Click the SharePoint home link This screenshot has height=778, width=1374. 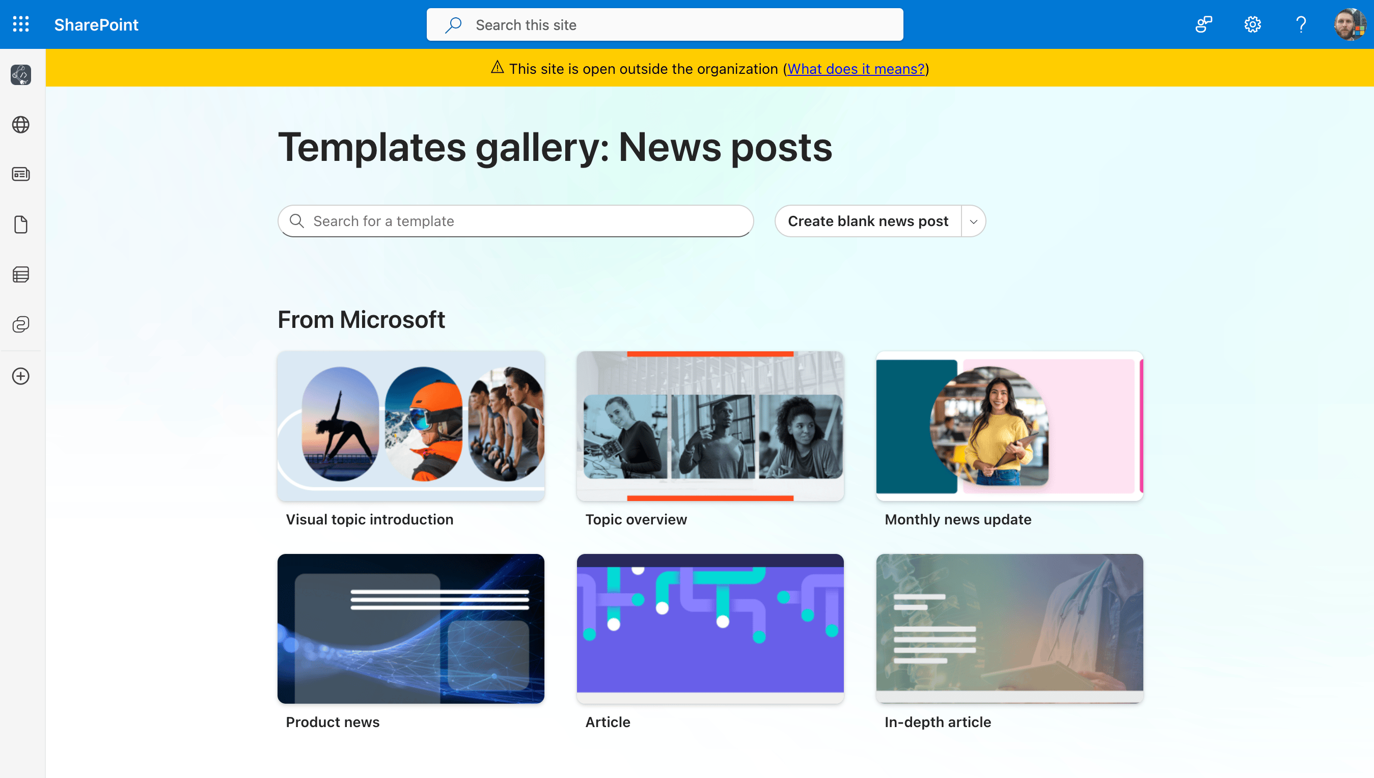coord(96,24)
